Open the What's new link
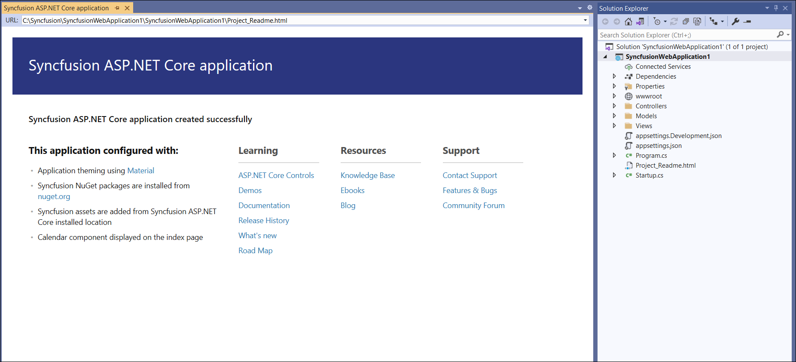The width and height of the screenshot is (796, 362). (257, 236)
